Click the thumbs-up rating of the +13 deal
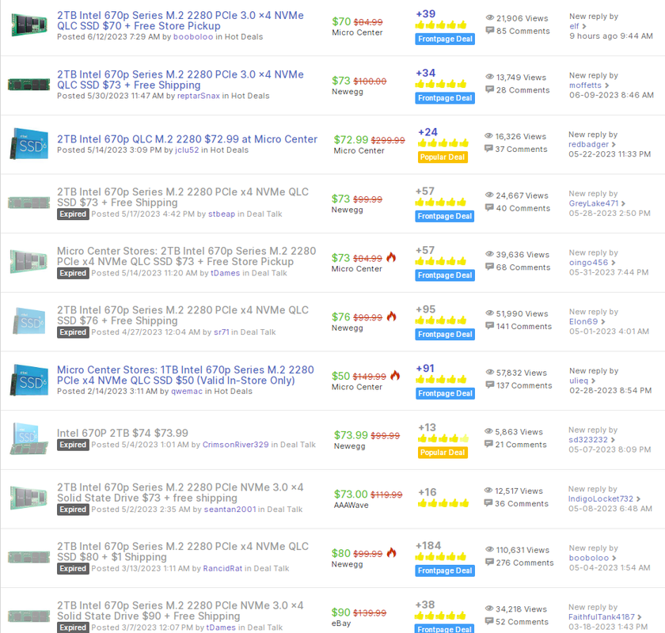Viewport: 665px width, 633px height. (443, 438)
